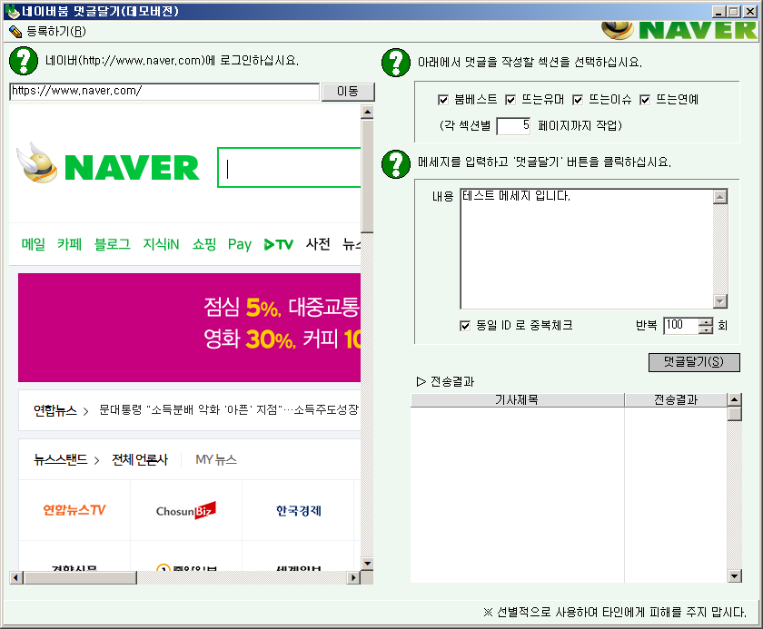Click the embedded browser's horizontal scrollbar
The height and width of the screenshot is (629, 763).
pyautogui.click(x=182, y=577)
